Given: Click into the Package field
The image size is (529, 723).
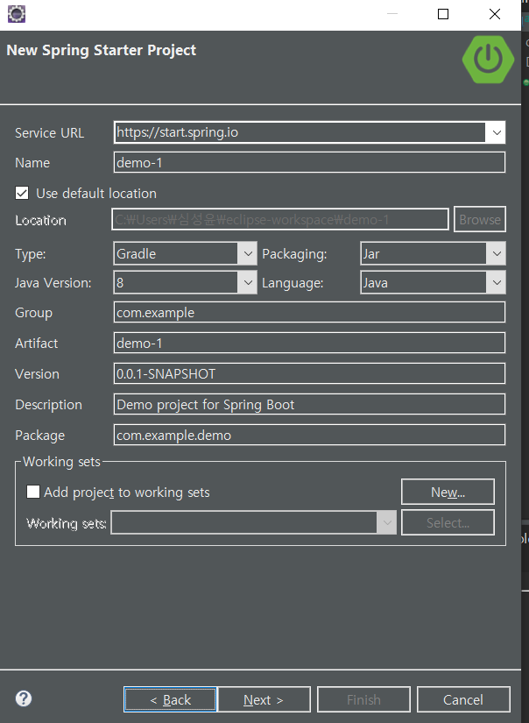Looking at the screenshot, I should [x=309, y=435].
